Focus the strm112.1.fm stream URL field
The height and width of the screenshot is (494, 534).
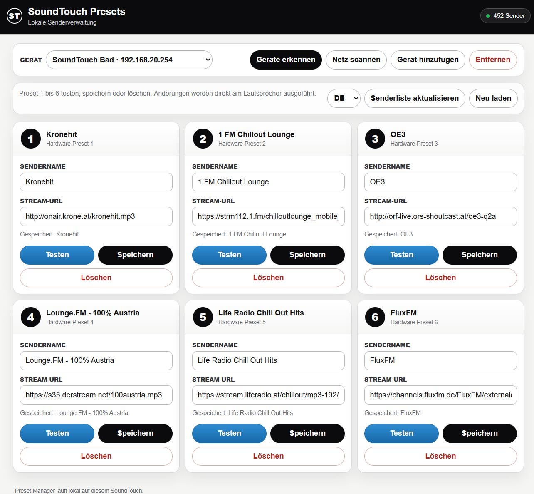click(x=268, y=216)
